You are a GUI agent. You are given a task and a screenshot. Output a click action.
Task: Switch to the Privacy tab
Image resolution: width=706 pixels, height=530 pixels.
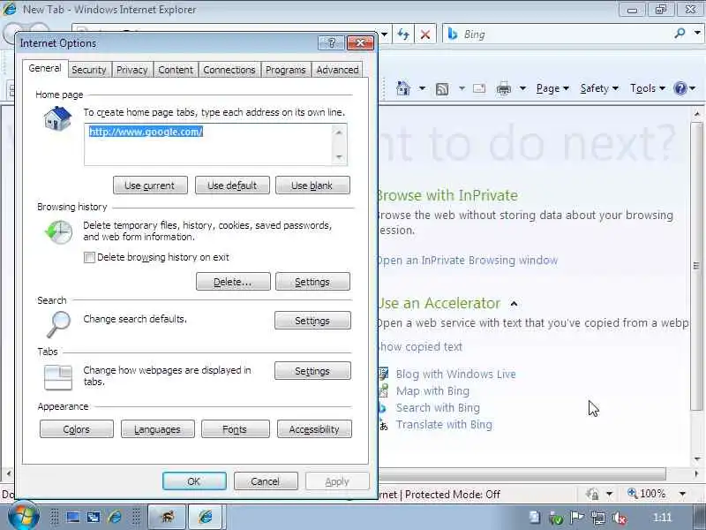pyautogui.click(x=131, y=70)
